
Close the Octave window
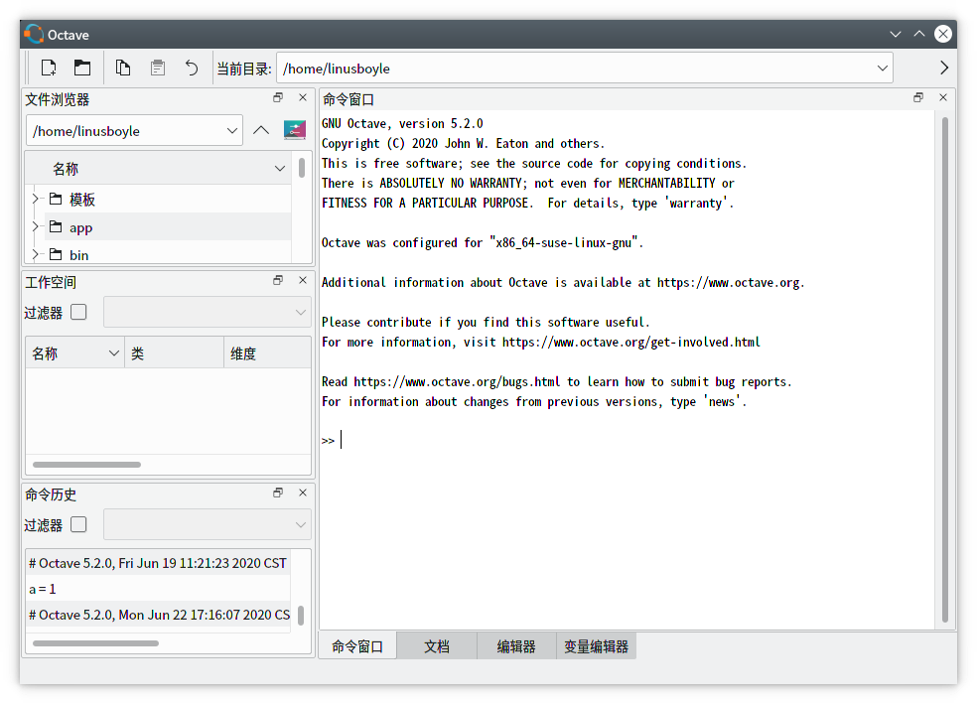943,34
